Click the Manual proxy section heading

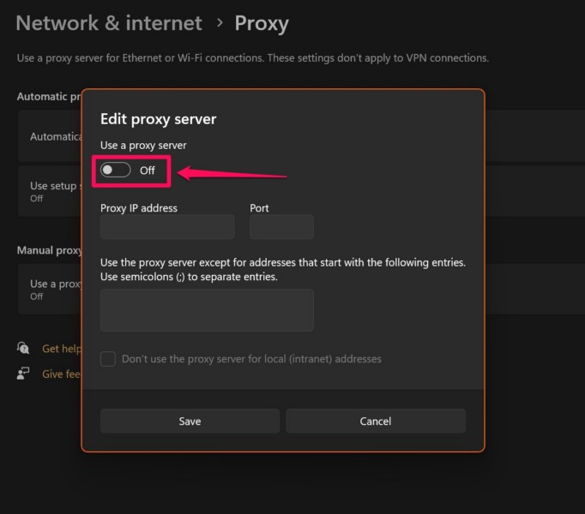50,250
